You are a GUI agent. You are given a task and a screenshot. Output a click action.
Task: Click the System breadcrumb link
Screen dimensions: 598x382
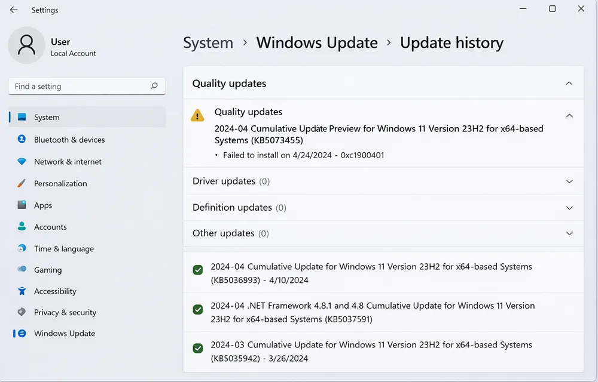pyautogui.click(x=208, y=42)
